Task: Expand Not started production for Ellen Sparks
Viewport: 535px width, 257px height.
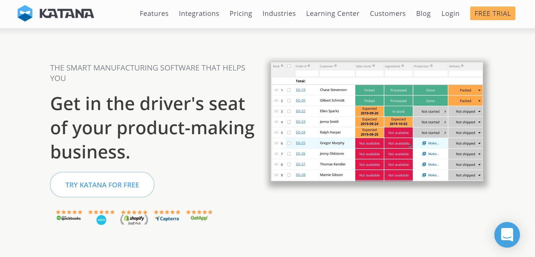Action: click(x=445, y=111)
